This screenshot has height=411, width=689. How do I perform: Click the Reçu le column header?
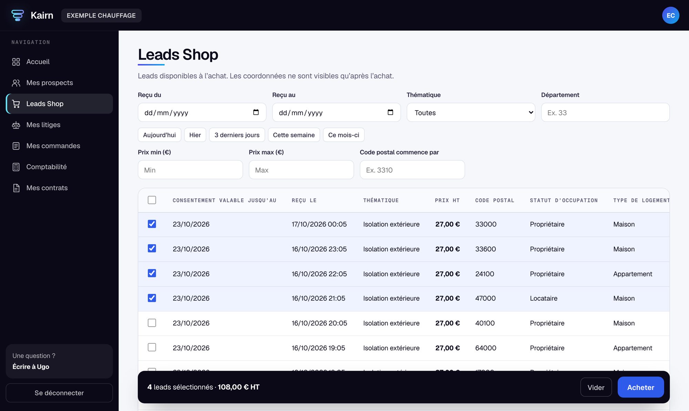click(x=304, y=200)
